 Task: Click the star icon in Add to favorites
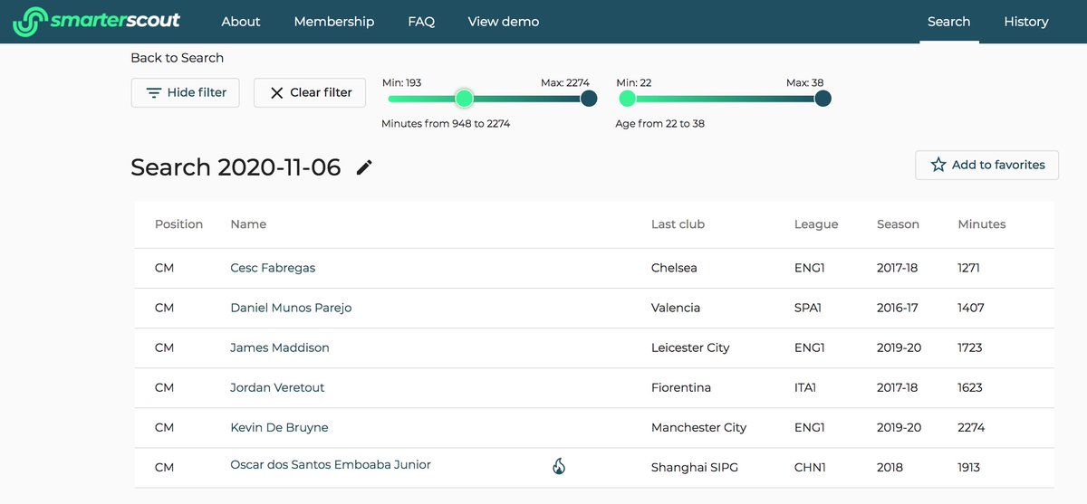[938, 165]
